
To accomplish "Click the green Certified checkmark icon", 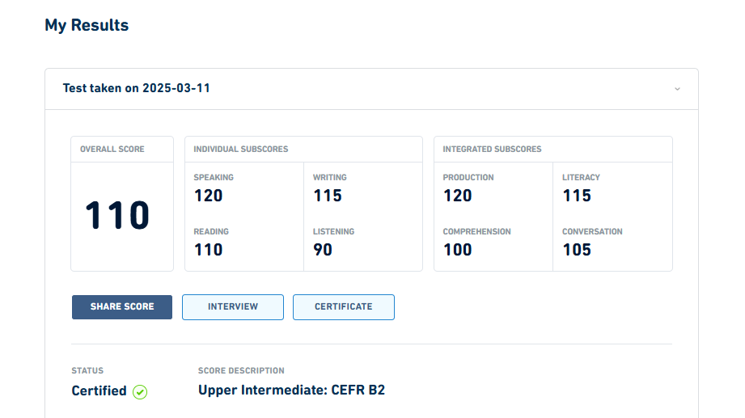I will [x=140, y=392].
